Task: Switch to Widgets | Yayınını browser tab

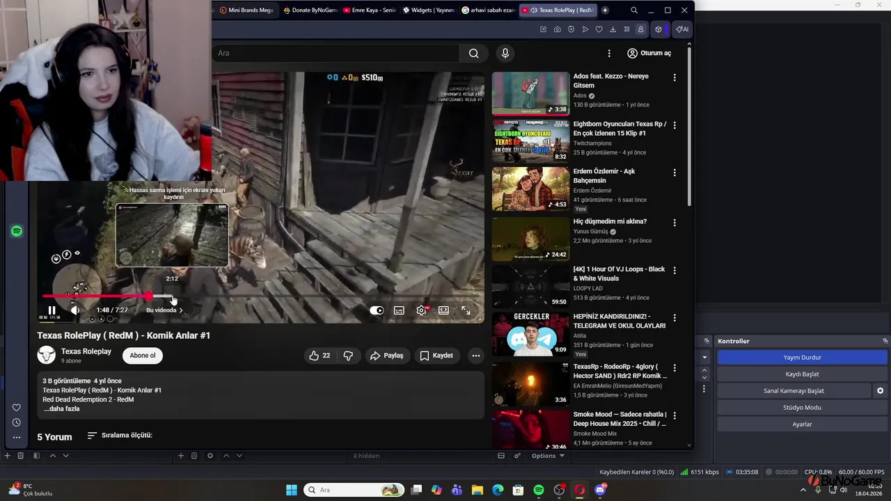Action: (x=429, y=10)
